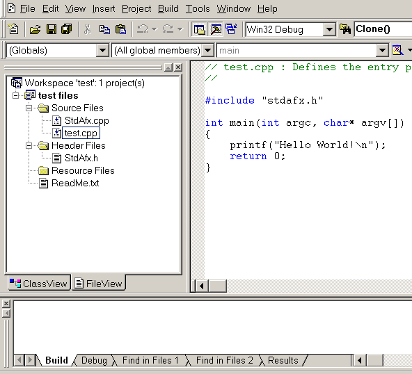Viewport: 412px width, 374px height.
Task: Click the Find in Files binoculars icon
Action: tap(345, 29)
